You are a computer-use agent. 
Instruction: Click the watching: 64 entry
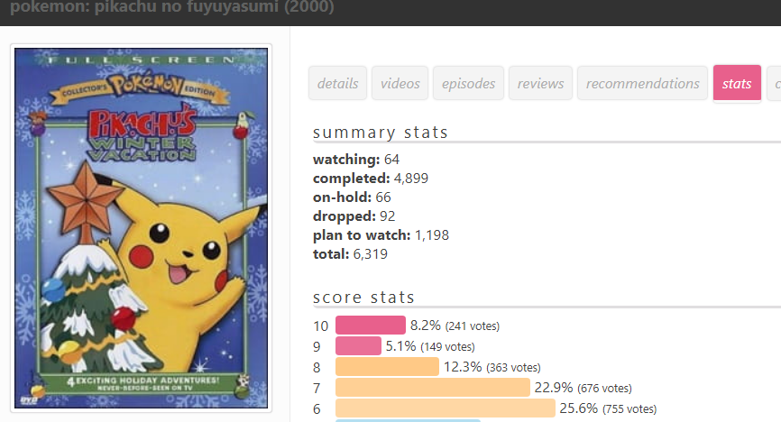[x=356, y=160]
